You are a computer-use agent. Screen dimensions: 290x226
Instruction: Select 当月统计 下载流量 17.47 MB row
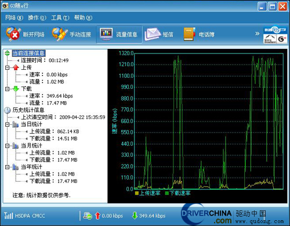(53, 160)
